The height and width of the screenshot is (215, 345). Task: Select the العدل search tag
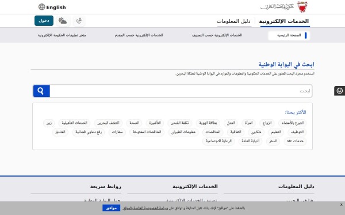point(231,123)
